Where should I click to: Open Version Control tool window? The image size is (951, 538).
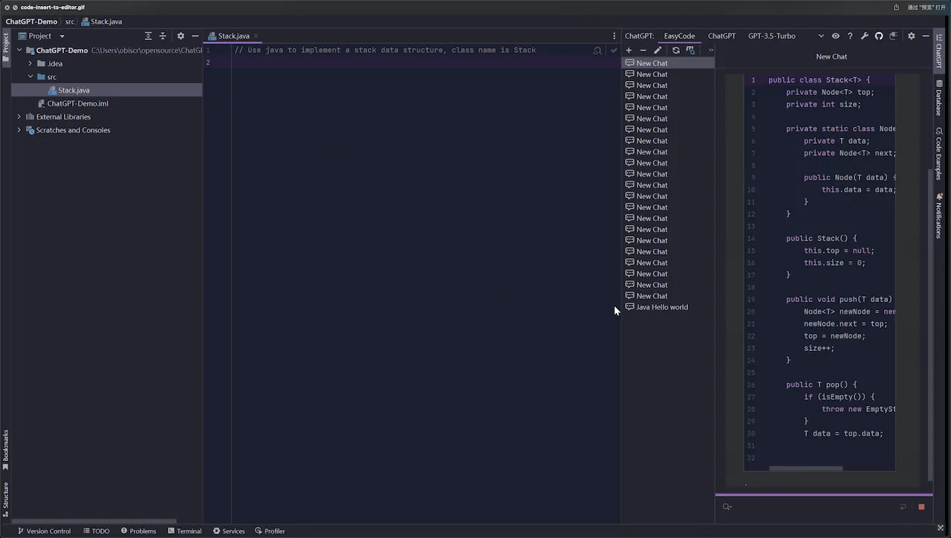pos(44,531)
